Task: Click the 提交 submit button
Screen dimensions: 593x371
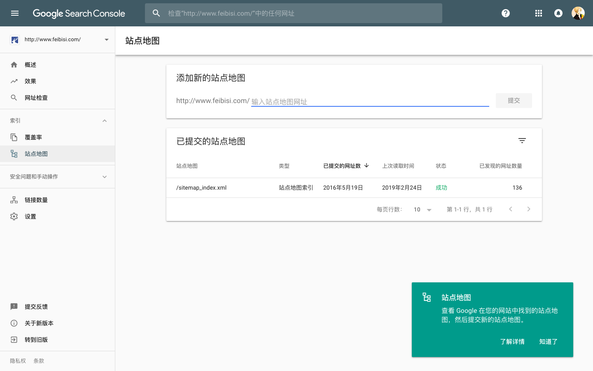Action: pyautogui.click(x=514, y=101)
